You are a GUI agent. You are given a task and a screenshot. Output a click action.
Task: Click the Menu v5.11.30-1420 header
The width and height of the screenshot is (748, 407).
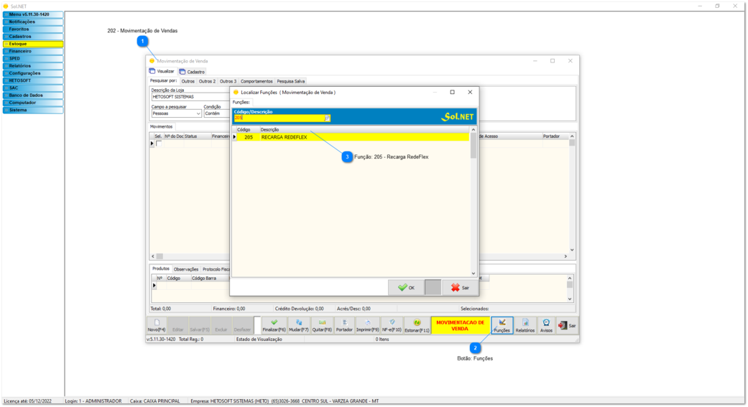(x=33, y=15)
